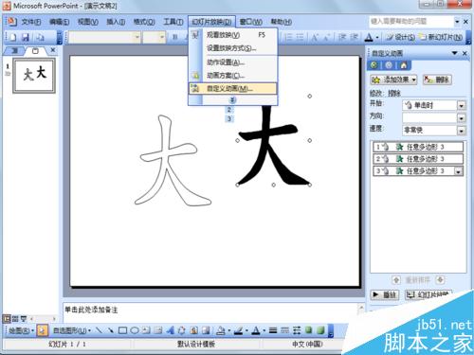Image resolution: width=474 pixels, height=355 pixels.
Task: Expand the menu using the bottom chevron
Action: click(232, 100)
